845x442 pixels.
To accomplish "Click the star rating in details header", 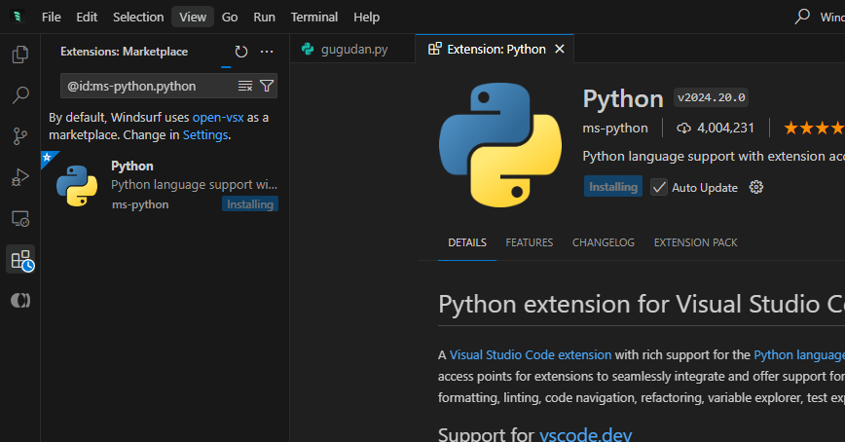I will (x=814, y=128).
